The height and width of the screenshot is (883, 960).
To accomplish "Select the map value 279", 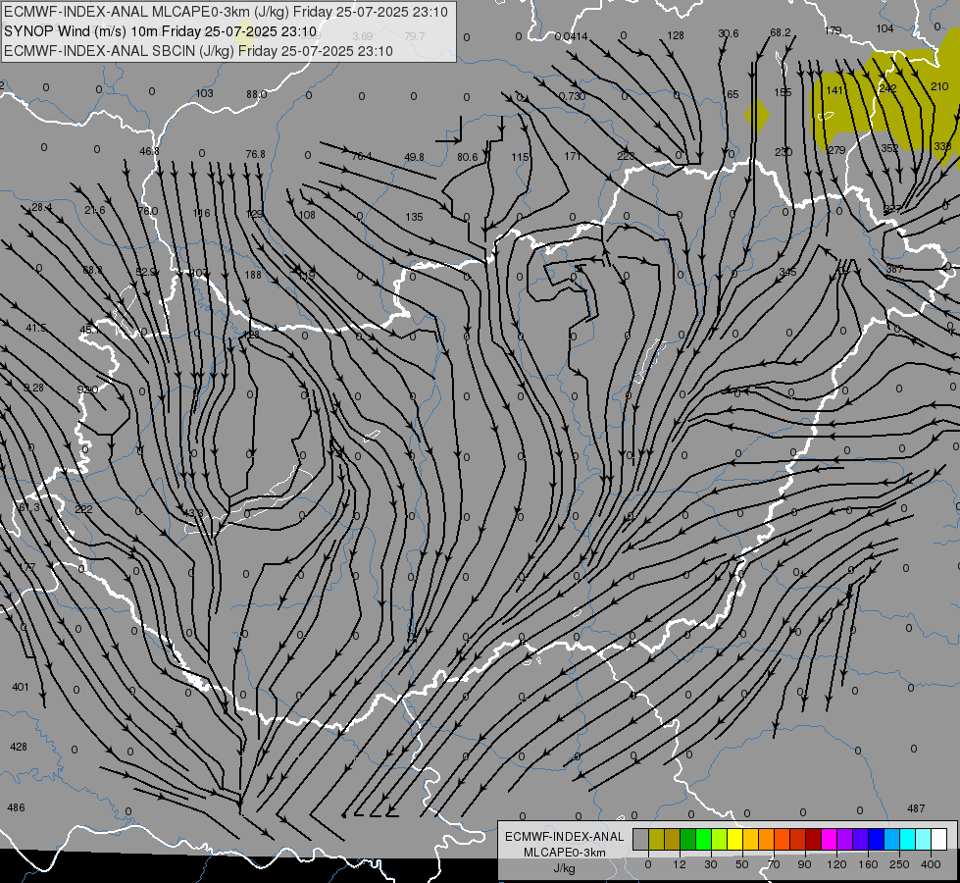I will [836, 150].
